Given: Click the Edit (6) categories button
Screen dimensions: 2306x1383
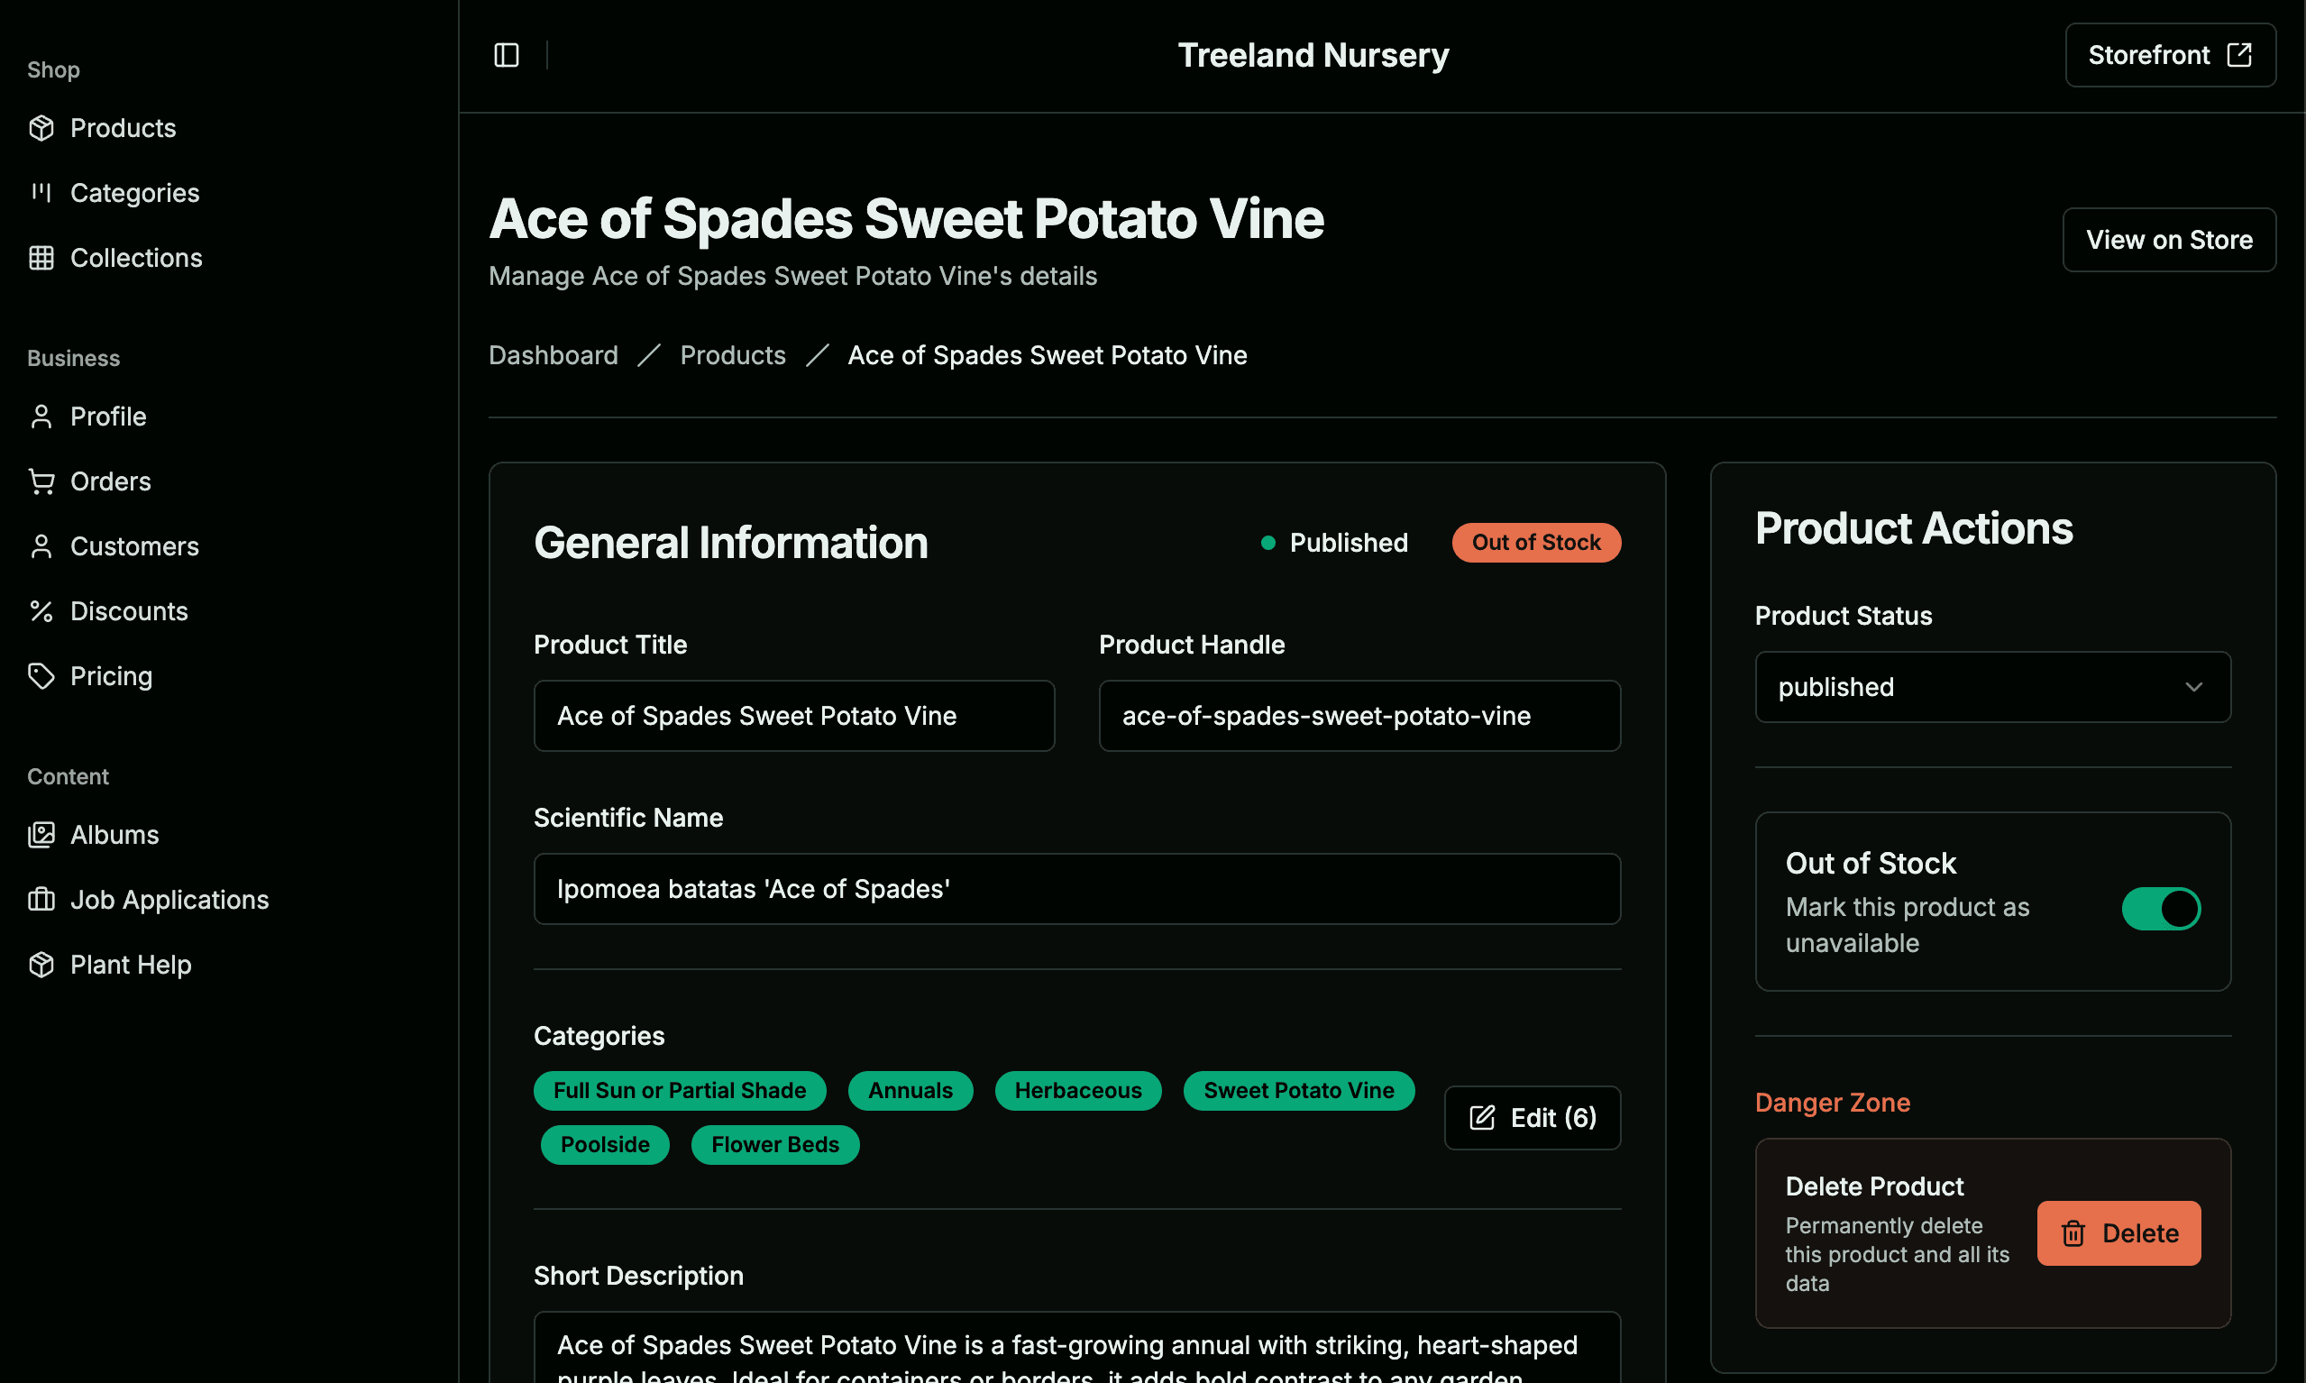Looking at the screenshot, I should (x=1533, y=1117).
